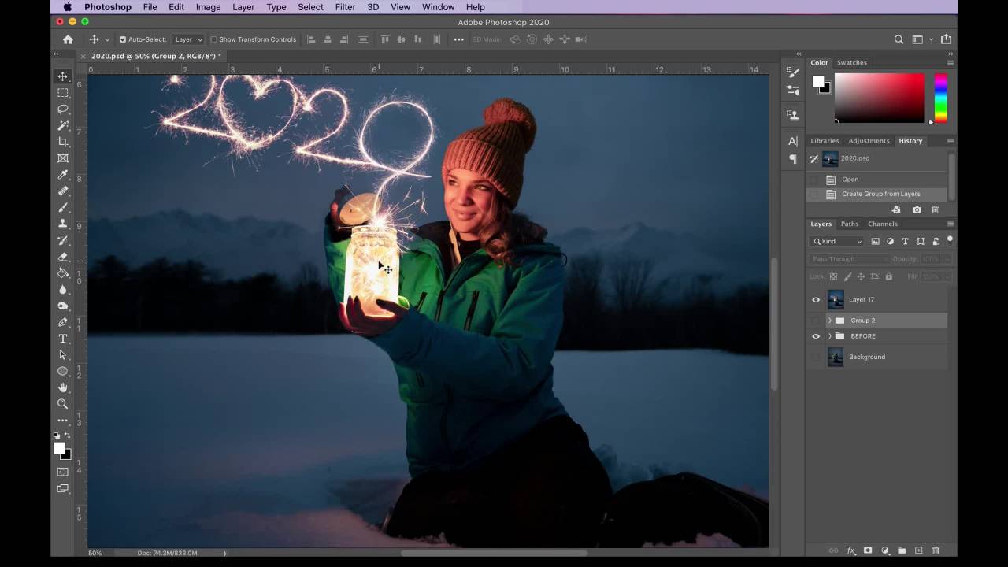Select the Horizontal Type tool
This screenshot has width=1008, height=567.
point(63,339)
